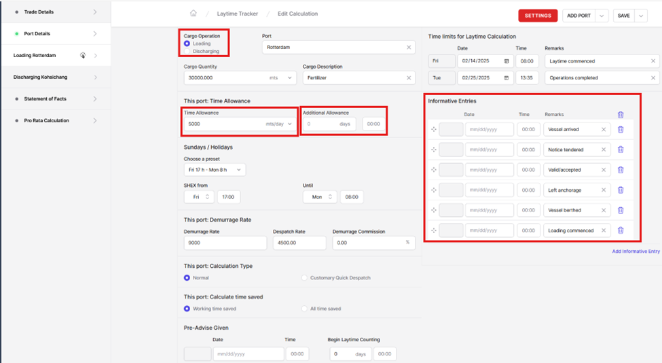The image size is (662, 363).
Task: Delete the Vessel arrived entry
Action: tap(621, 129)
